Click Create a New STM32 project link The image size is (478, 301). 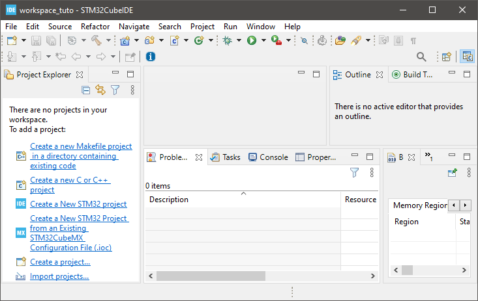[78, 204]
